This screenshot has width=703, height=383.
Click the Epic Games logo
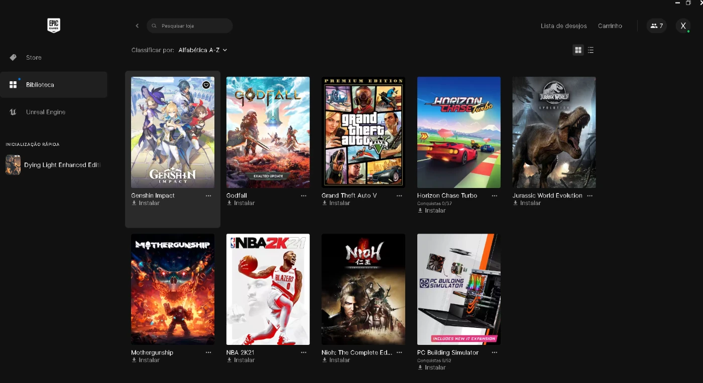(x=54, y=25)
